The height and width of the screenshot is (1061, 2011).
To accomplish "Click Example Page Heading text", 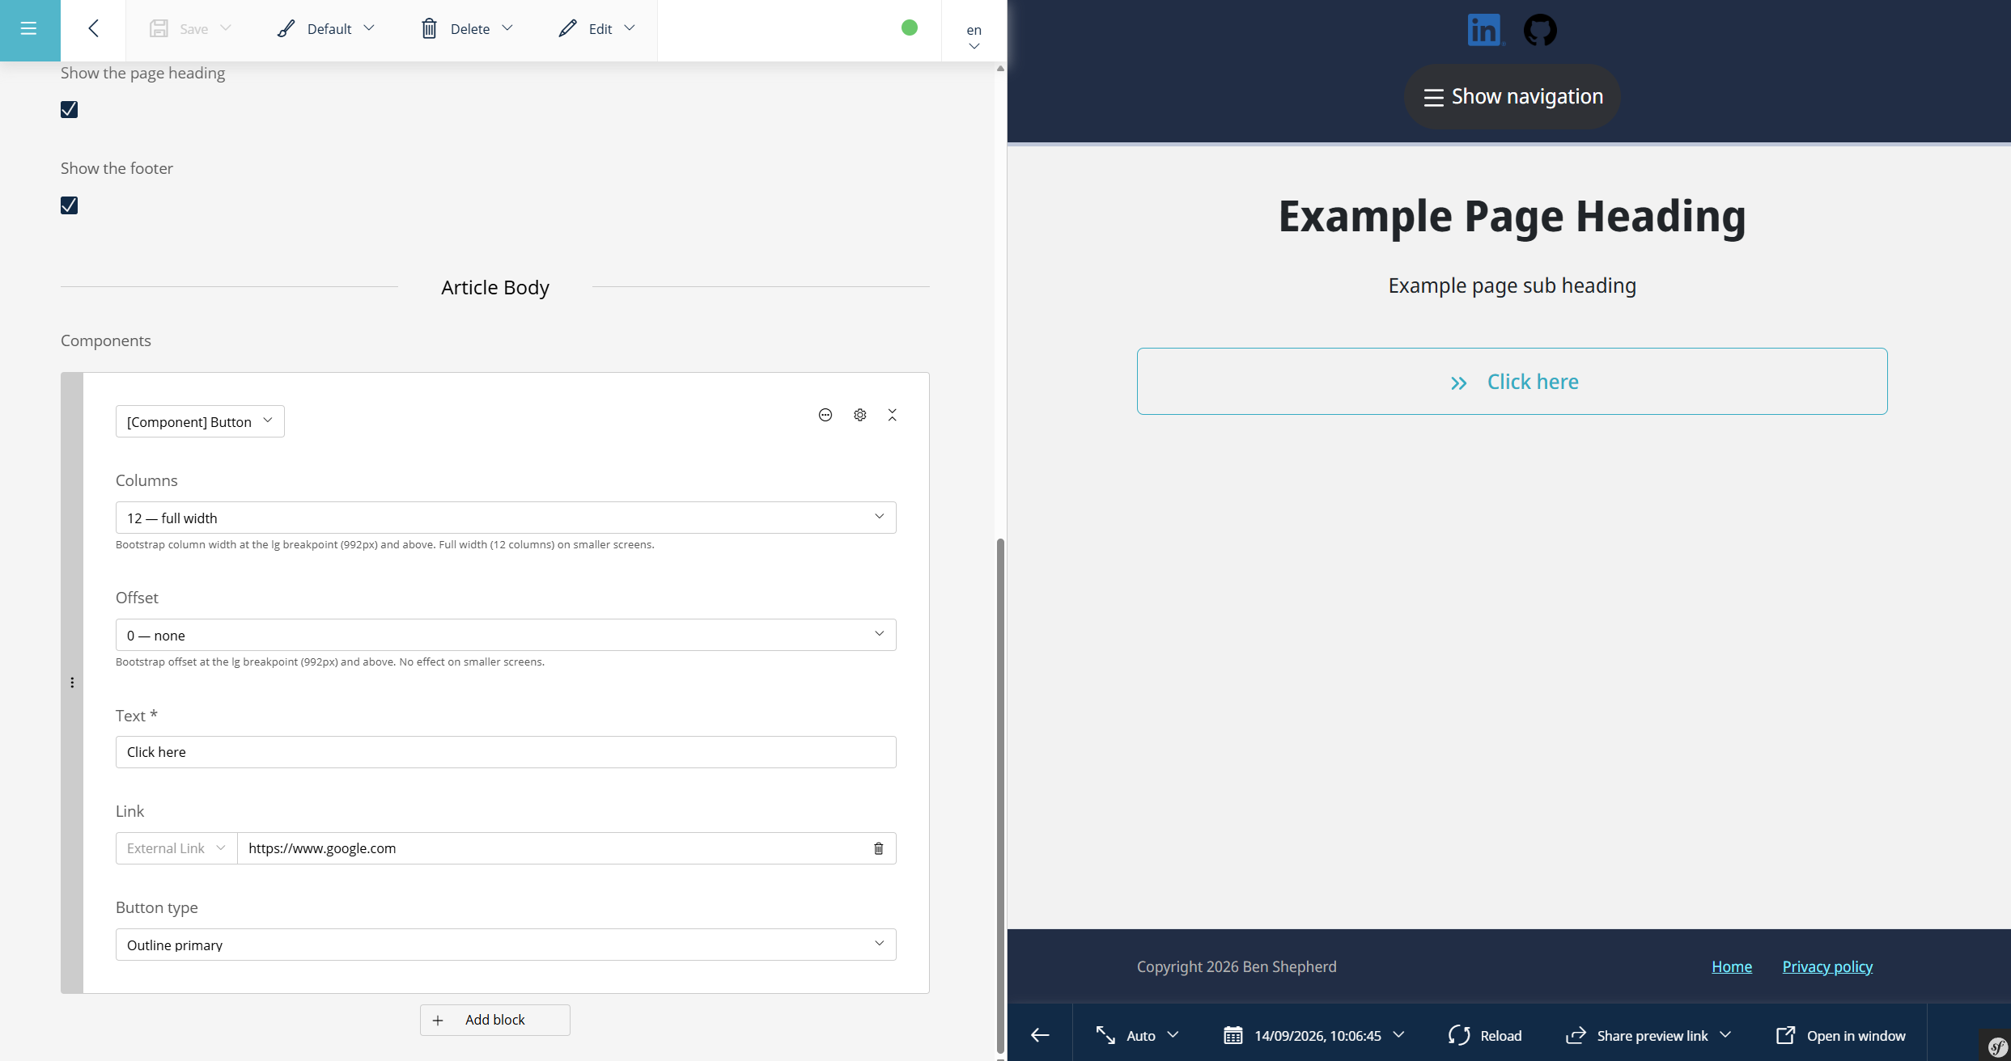I will pyautogui.click(x=1512, y=217).
